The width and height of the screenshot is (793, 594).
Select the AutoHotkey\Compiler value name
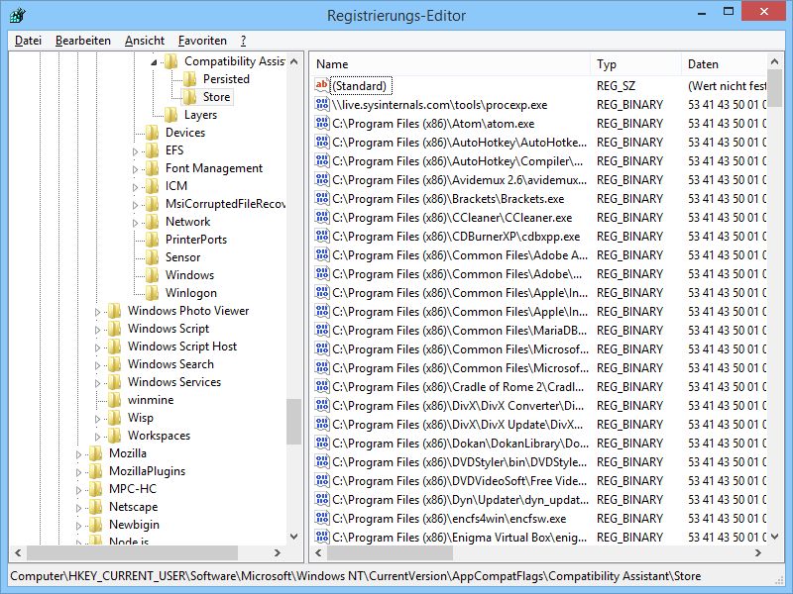pos(458,161)
